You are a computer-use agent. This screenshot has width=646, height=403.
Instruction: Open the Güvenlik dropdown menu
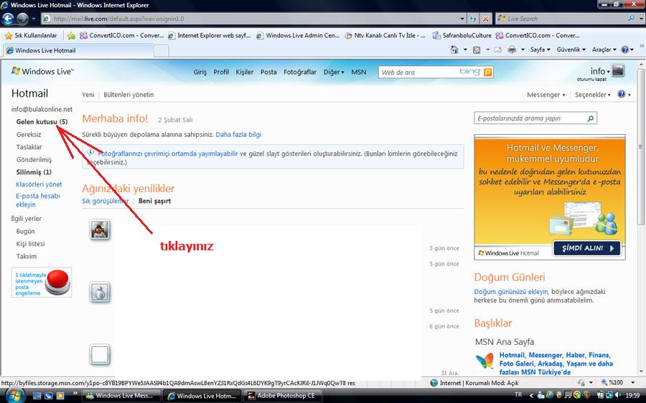[571, 49]
